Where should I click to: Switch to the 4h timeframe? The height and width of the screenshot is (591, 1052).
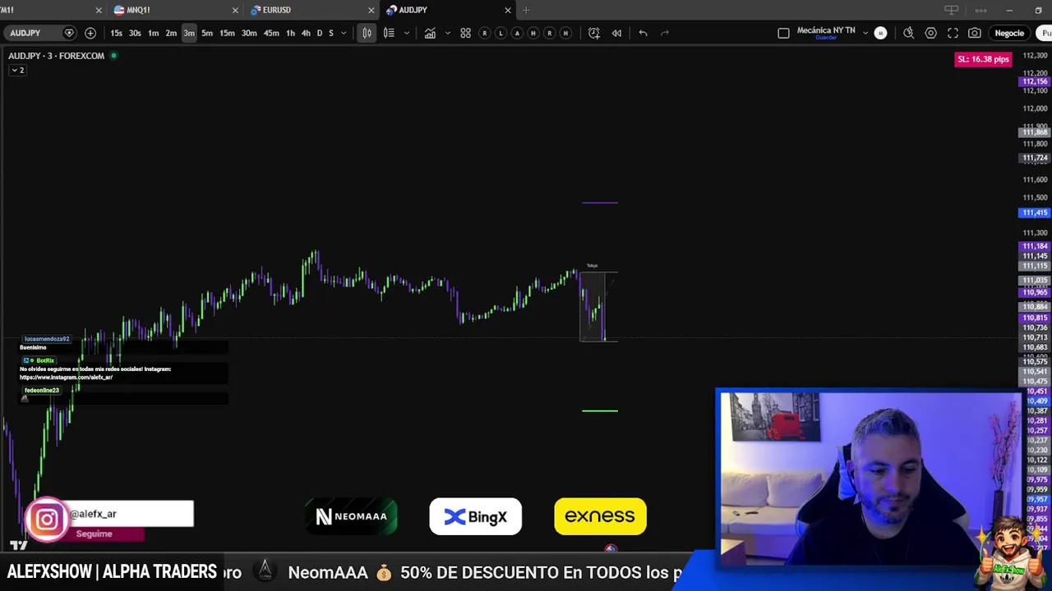pos(306,33)
